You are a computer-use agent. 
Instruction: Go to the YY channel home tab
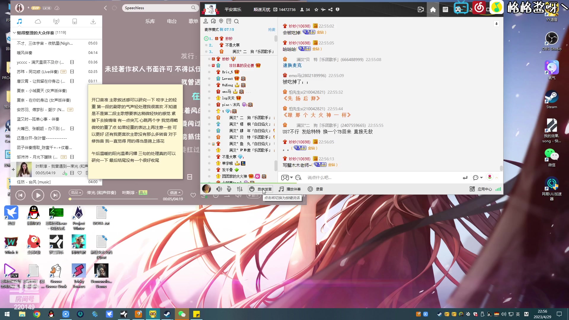coord(433,9)
